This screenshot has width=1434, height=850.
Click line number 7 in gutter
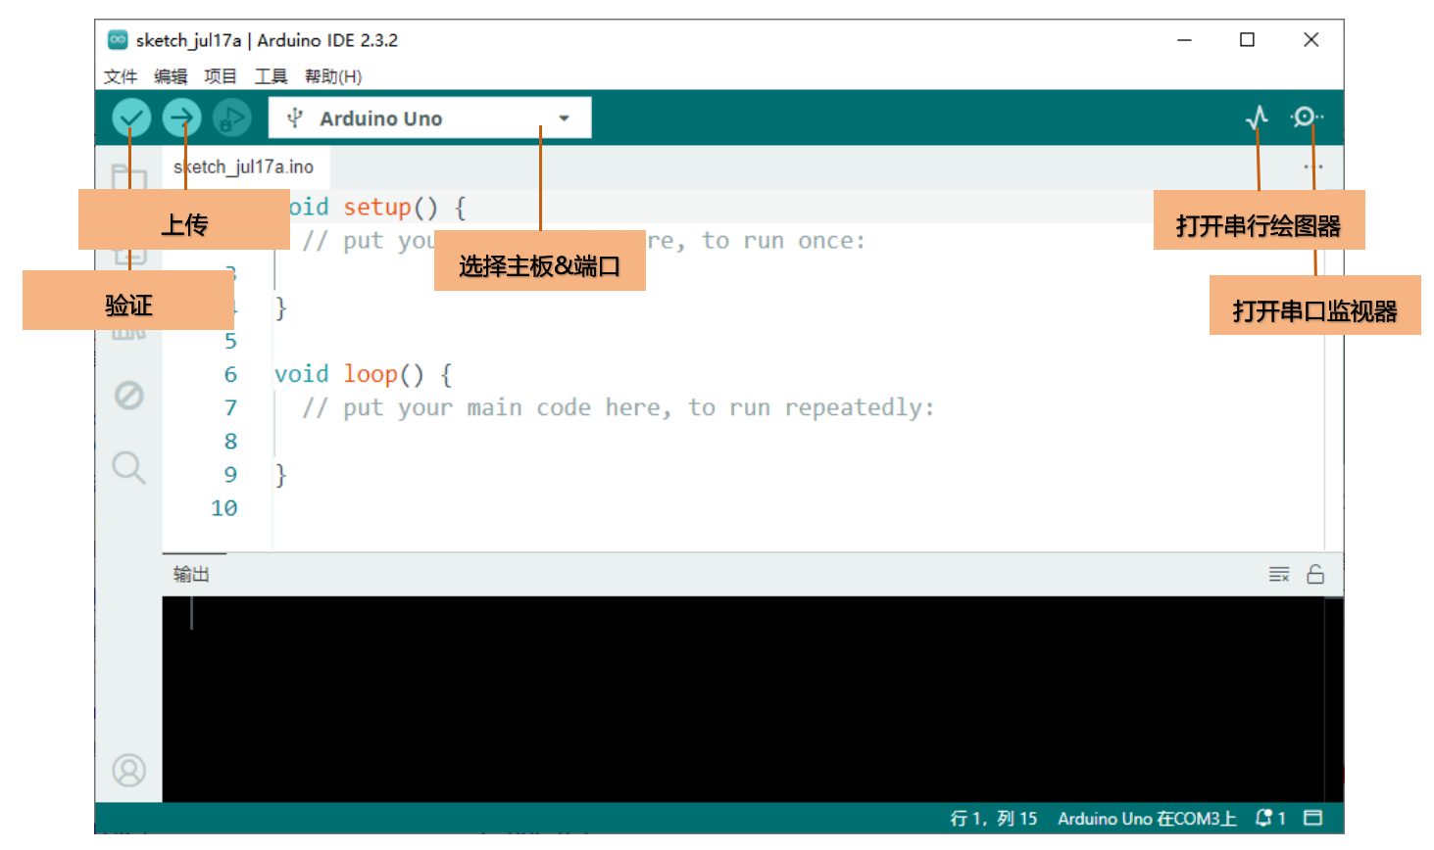pyautogui.click(x=230, y=408)
